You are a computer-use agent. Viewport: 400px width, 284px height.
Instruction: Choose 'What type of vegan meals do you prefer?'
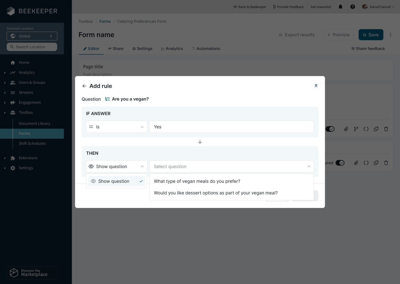[197, 181]
